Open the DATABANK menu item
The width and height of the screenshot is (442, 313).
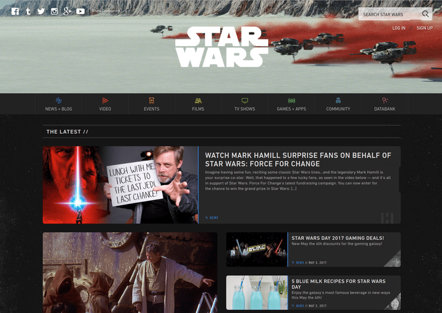pos(385,109)
